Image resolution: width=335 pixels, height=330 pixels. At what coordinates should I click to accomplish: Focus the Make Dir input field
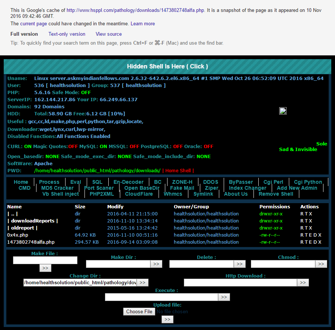pos(118,264)
